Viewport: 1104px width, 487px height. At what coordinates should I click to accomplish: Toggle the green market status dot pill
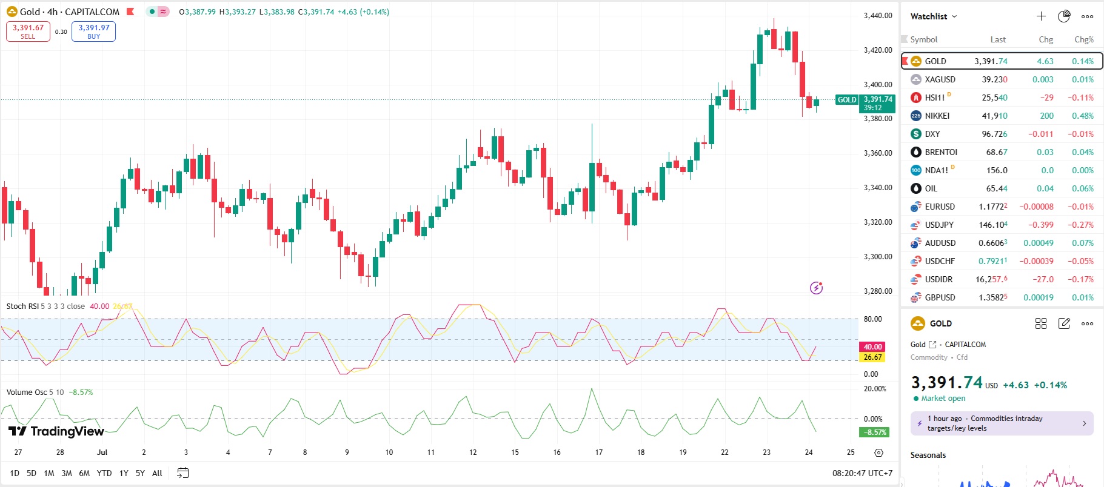coord(152,12)
